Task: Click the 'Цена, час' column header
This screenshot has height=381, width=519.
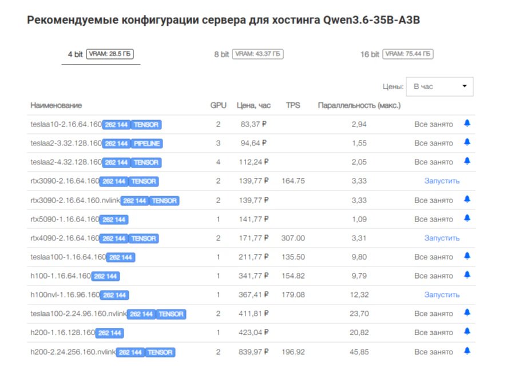Action: coord(253,105)
